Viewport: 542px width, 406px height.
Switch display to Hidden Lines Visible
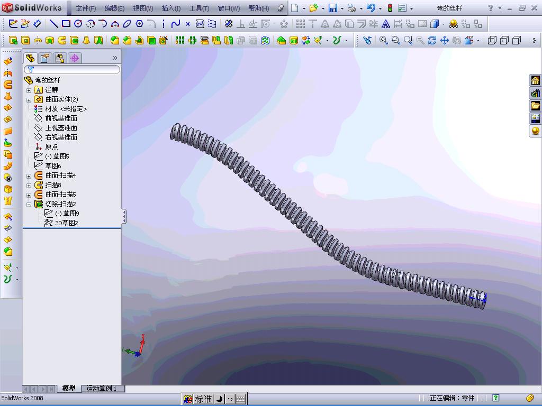[504, 40]
